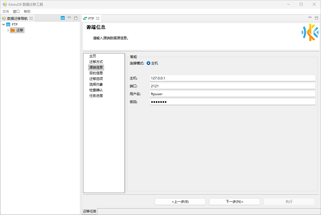Minimize the navigator panel
Screen dimensions: 321x215
[x=69, y=18]
